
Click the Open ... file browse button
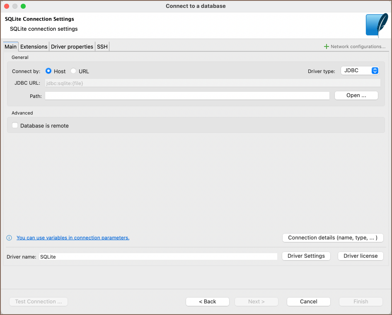click(356, 95)
